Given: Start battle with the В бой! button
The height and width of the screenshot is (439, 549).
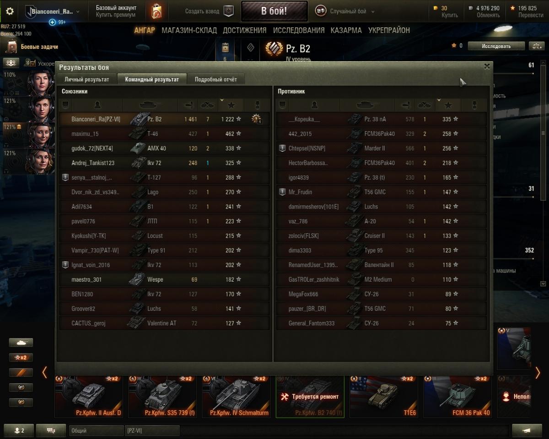Looking at the screenshot, I should coord(274,11).
